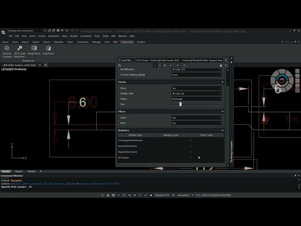Open the Clouds Show dropdown
The height and width of the screenshot is (226, 301).
click(x=197, y=88)
